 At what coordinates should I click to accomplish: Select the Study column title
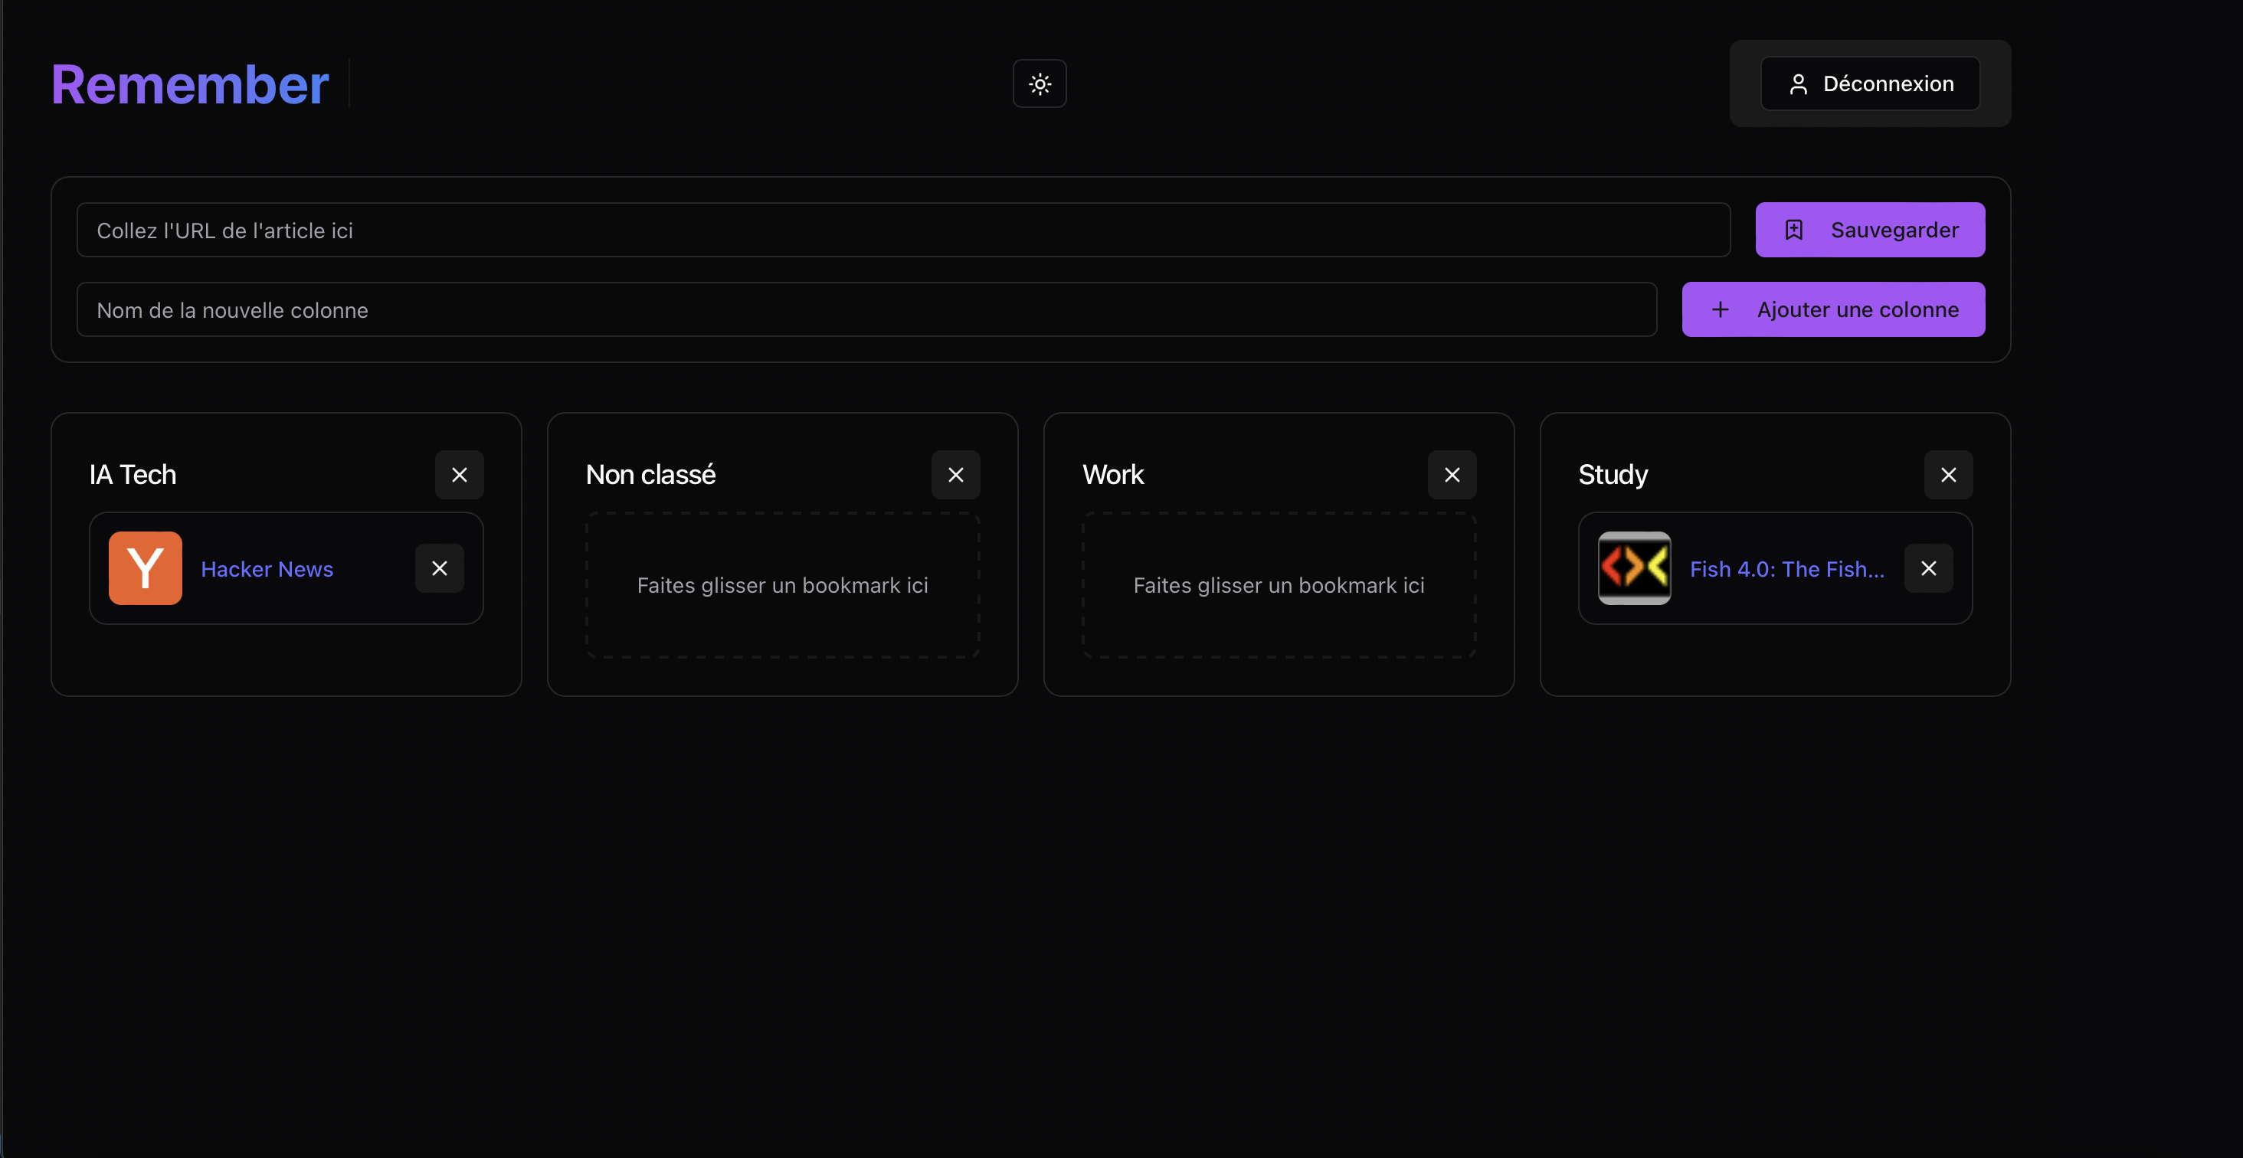click(x=1613, y=475)
